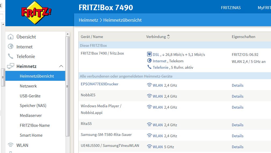Click the Internet globe icon next to Telekom
This screenshot has height=153, width=271.
(x=149, y=61)
